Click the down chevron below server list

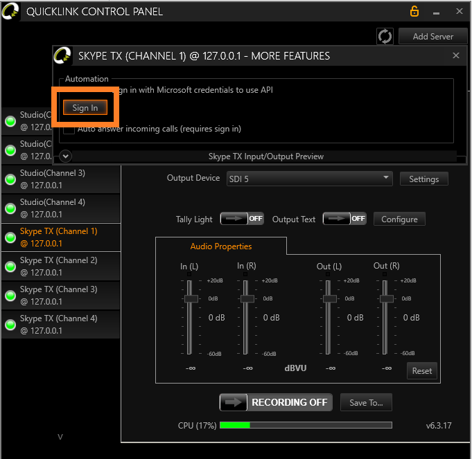60,437
